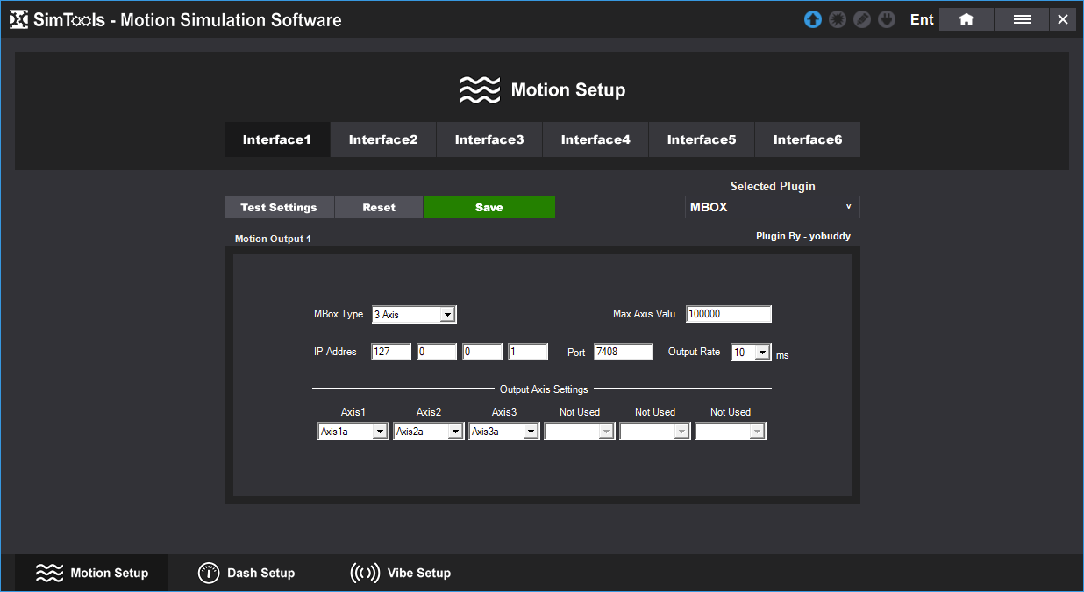Open the Interface5 tab

coord(702,139)
